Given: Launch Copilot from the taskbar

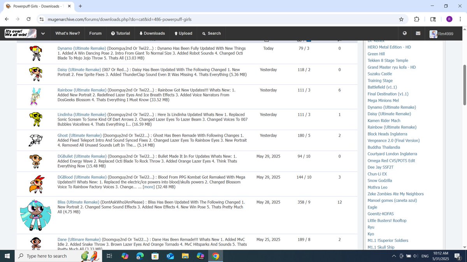Looking at the screenshot, I should pyautogui.click(x=125, y=256).
